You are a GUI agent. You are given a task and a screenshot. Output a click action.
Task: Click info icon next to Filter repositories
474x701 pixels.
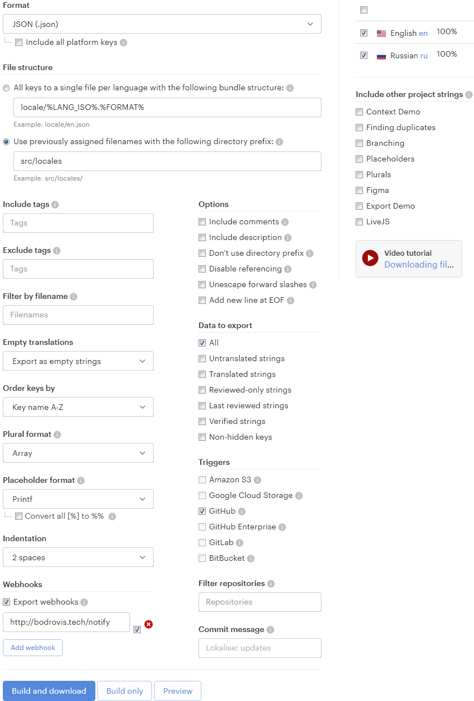(x=271, y=584)
